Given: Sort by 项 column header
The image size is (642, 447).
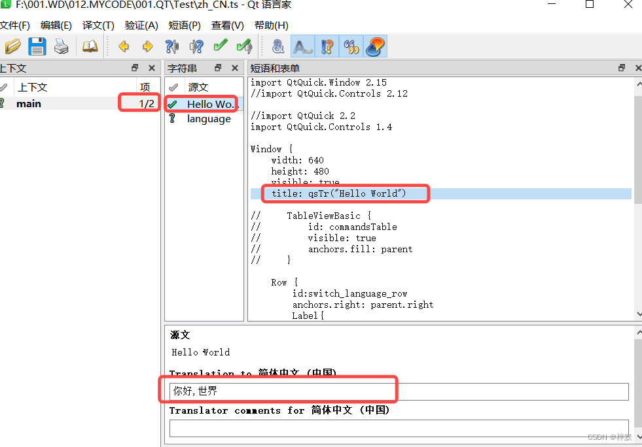Looking at the screenshot, I should [148, 87].
